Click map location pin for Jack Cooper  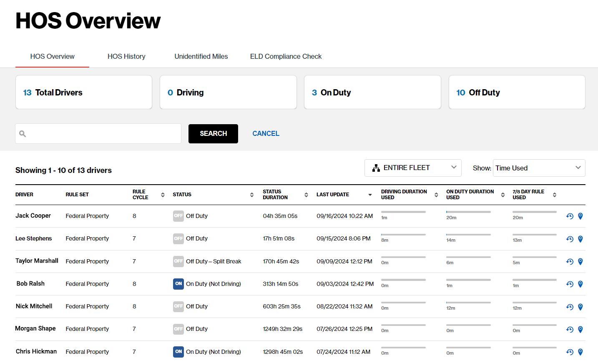click(x=580, y=216)
